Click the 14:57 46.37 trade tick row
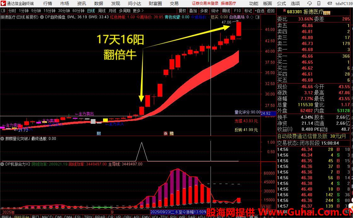Viewport: 353px width, 218px height. point(313,206)
